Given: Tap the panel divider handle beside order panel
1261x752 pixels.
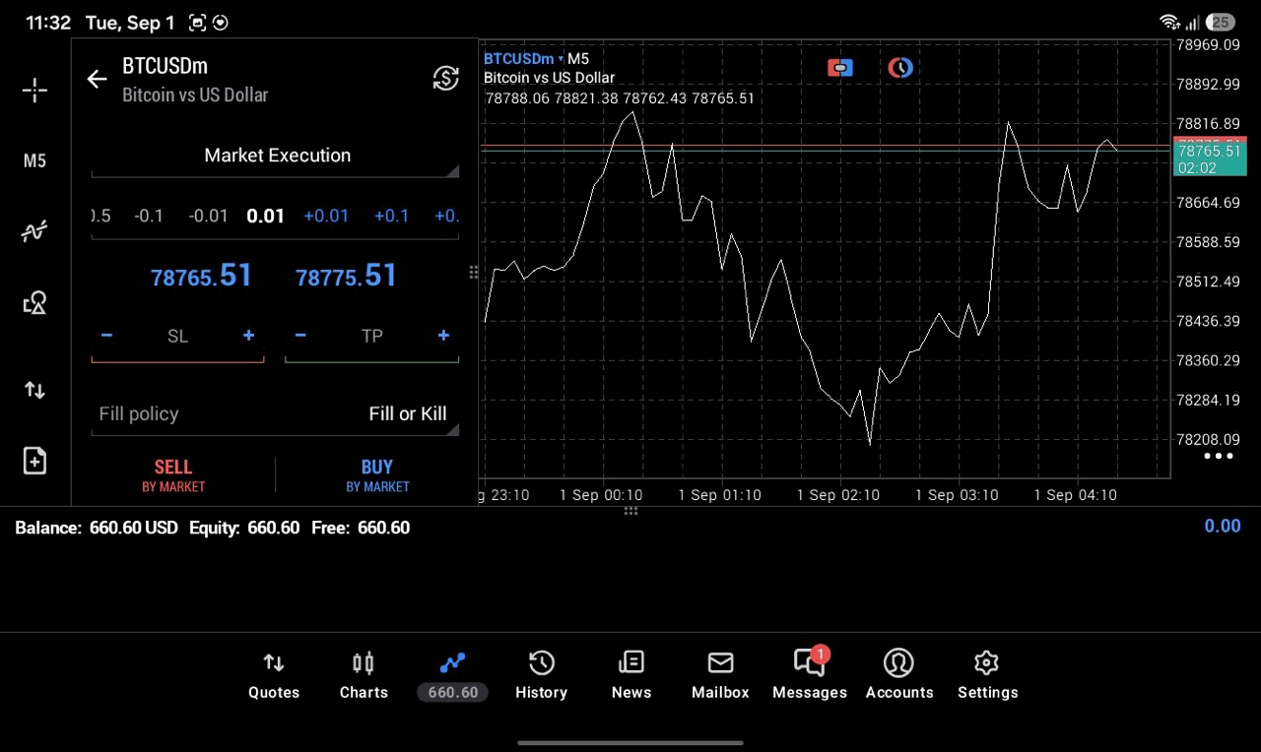Looking at the screenshot, I should coord(474,273).
